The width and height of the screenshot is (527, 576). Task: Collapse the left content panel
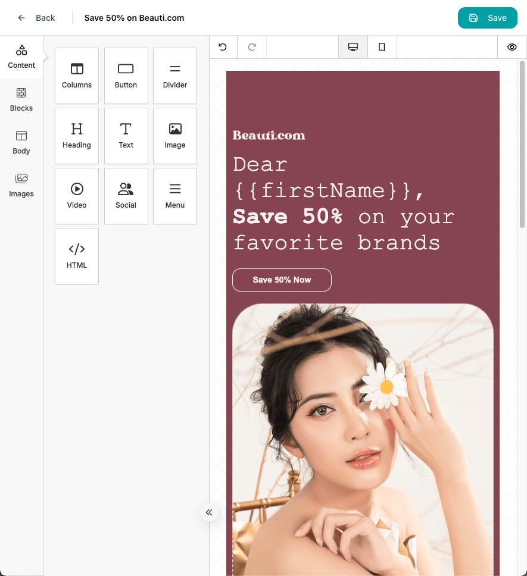(209, 512)
